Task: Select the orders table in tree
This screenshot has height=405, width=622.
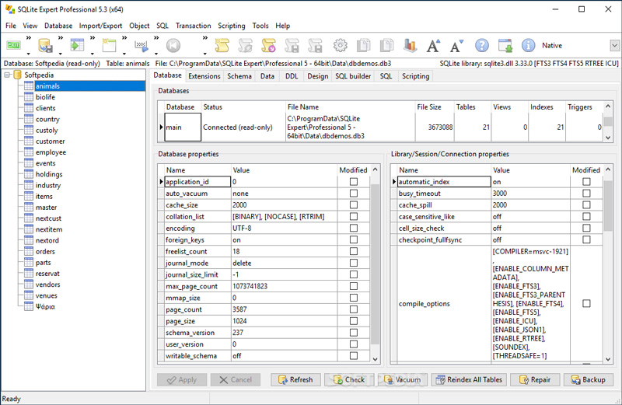Action: coord(45,252)
